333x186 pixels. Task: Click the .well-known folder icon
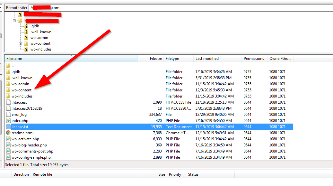pos(7,78)
